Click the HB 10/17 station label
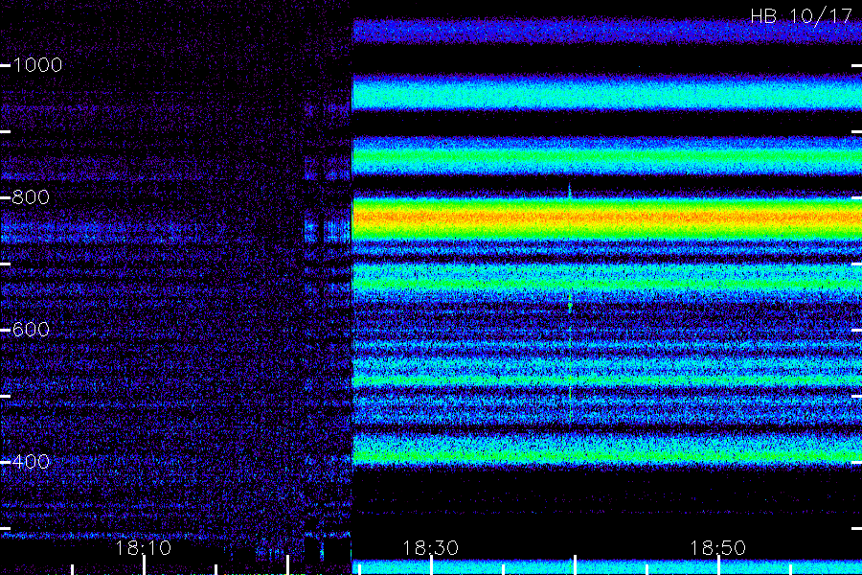Viewport: 862px width, 575px height. (802, 16)
